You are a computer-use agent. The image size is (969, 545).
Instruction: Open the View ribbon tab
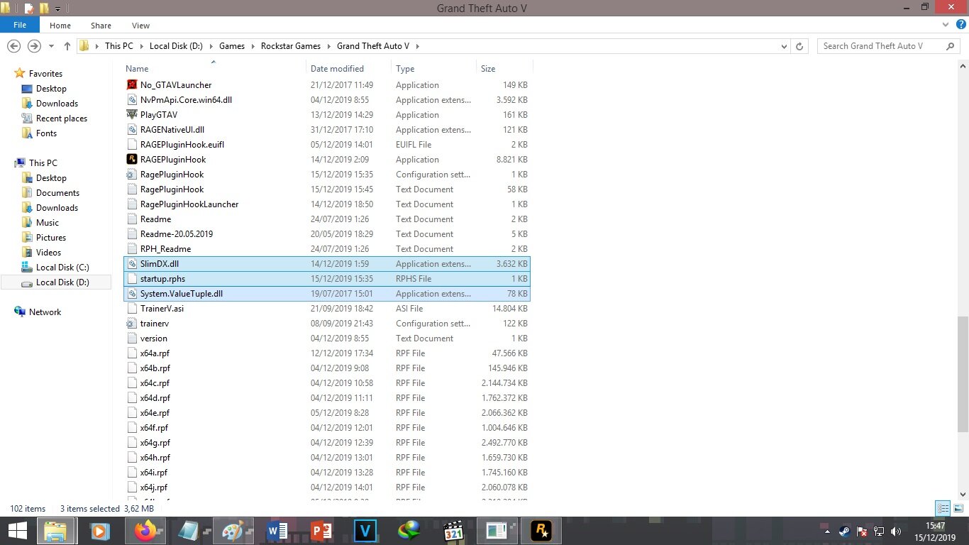coord(140,26)
